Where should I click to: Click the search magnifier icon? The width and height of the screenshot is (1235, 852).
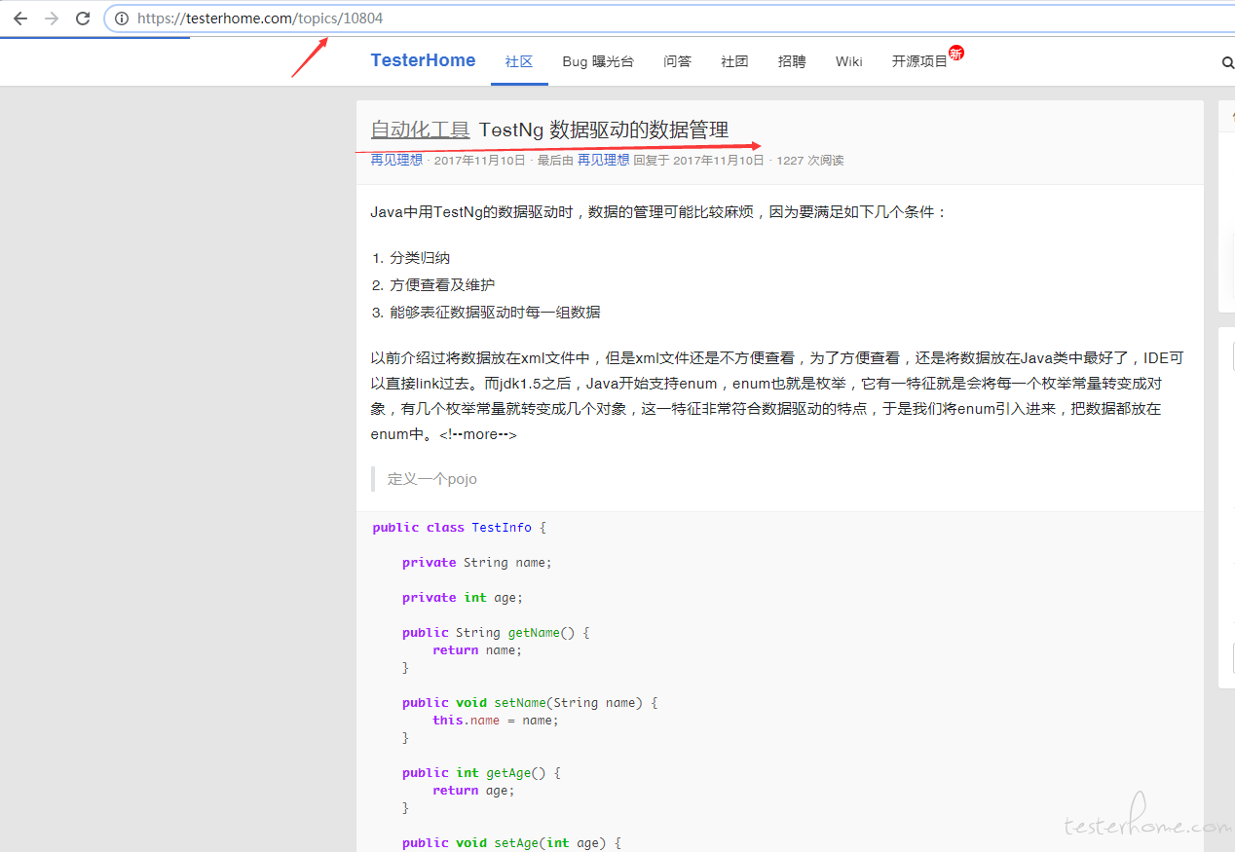pos(1227,62)
